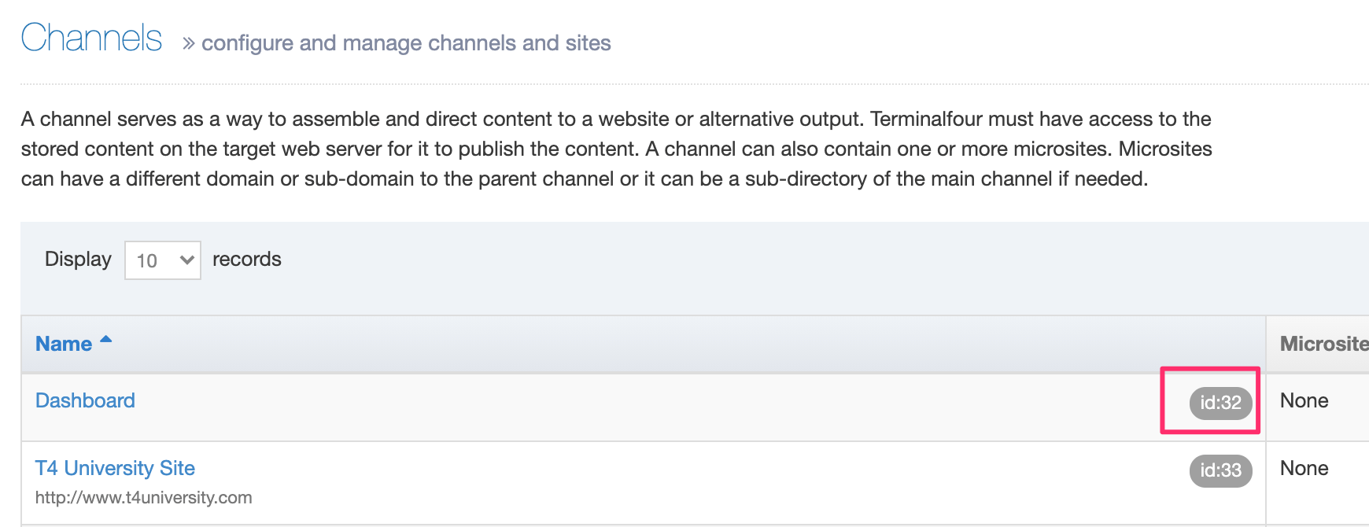Viewport: 1369px width, 527px height.
Task: Select the double-chevron breadcrumb separator after Channels
Action: pyautogui.click(x=186, y=42)
